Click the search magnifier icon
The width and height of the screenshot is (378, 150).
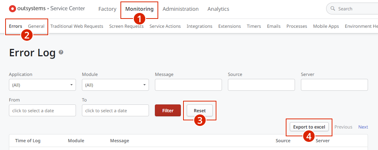(333, 9)
